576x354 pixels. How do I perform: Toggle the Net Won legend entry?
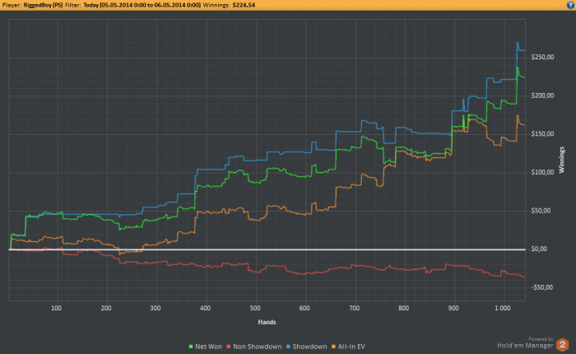(206, 347)
